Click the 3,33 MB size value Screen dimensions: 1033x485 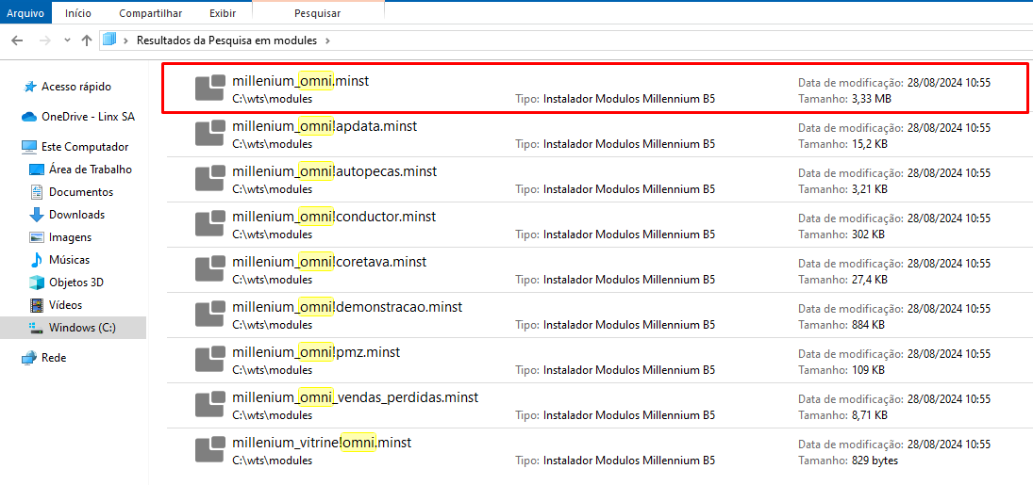coord(870,99)
